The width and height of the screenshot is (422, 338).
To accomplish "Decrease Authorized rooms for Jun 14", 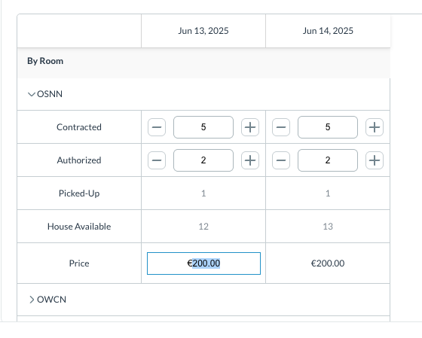I will pyautogui.click(x=281, y=160).
